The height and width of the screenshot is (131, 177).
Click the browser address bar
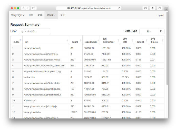[88, 8]
